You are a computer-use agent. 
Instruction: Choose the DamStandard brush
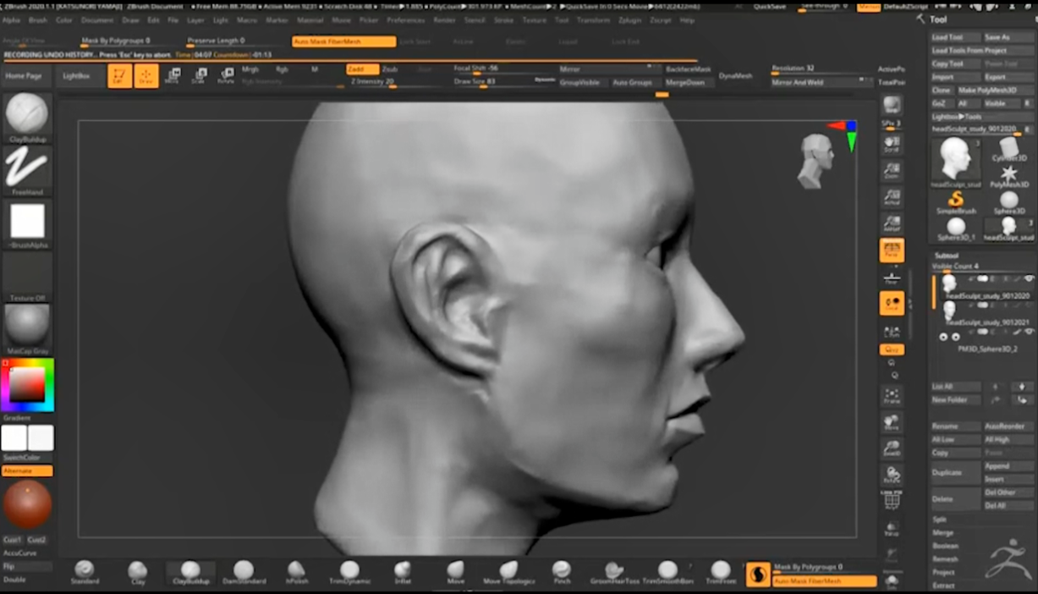244,573
